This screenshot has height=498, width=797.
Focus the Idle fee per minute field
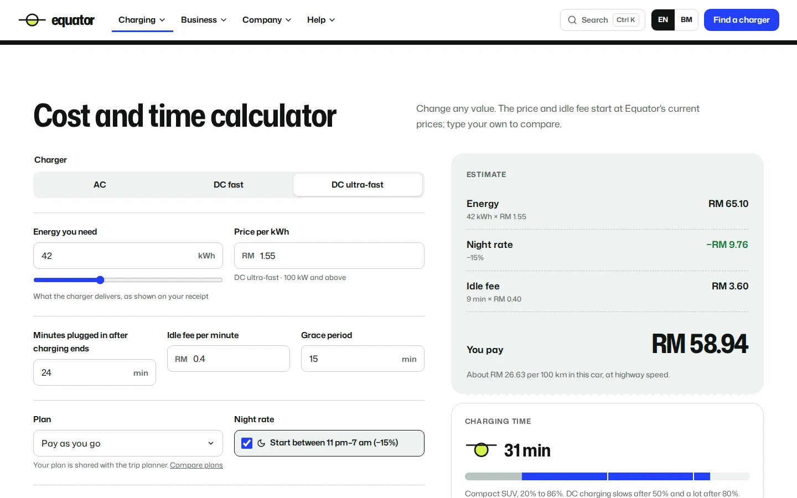[229, 359]
